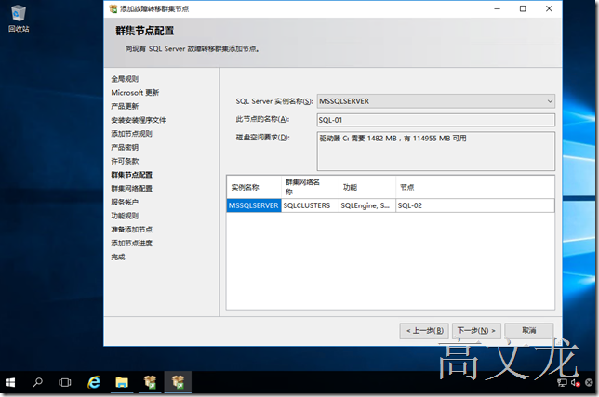Switch to active SQL setup taskbar icon
The image size is (599, 397).
(x=178, y=382)
